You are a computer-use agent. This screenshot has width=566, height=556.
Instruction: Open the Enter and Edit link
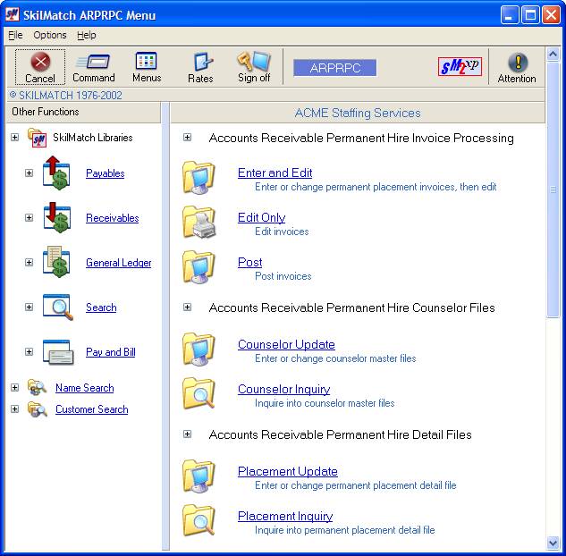tap(275, 173)
